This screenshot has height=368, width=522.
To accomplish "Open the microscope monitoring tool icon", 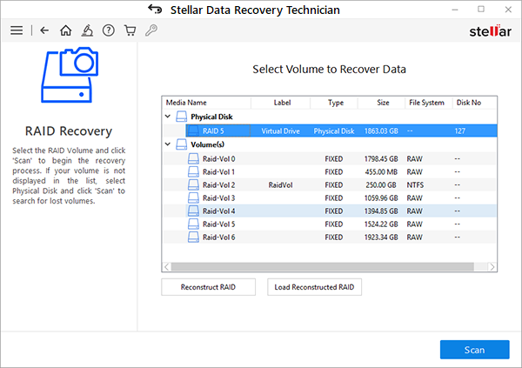I will tap(87, 30).
